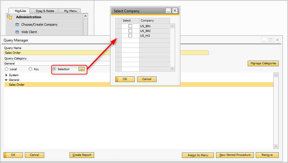288x163 pixels.
Task: Check the US_BR1 company checkbox
Action: (x=130, y=26)
